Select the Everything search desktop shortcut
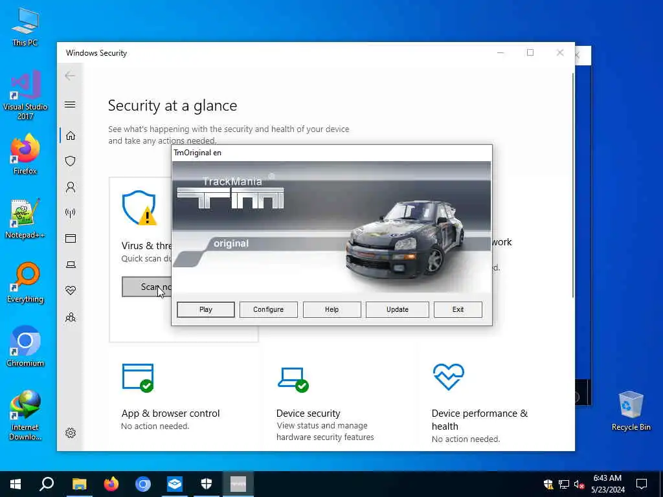Viewport: 663px width, 497px height. pos(25,283)
